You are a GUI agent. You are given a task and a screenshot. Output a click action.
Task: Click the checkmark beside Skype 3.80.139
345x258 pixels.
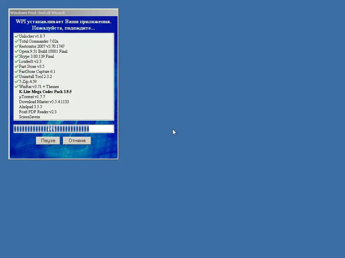tap(17, 56)
